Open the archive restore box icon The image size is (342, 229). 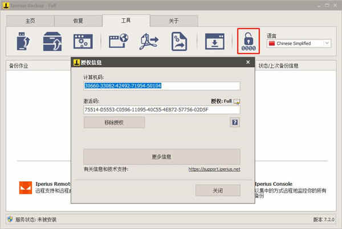click(x=52, y=41)
